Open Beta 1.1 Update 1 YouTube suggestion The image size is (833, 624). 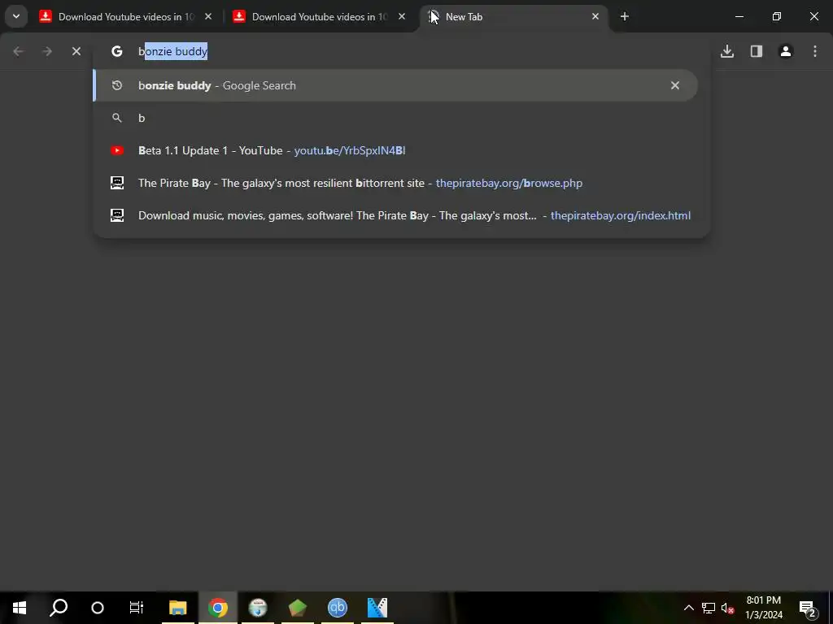(x=395, y=150)
